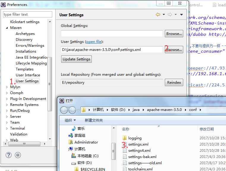
Task: Collapse the Maven tree node
Action: [7, 28]
